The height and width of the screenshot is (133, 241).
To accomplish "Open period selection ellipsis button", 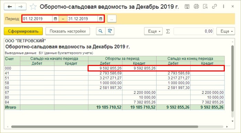I will 112,19.
